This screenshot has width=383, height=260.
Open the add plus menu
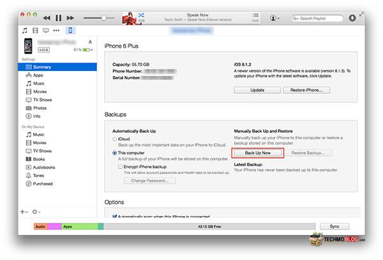point(24,211)
